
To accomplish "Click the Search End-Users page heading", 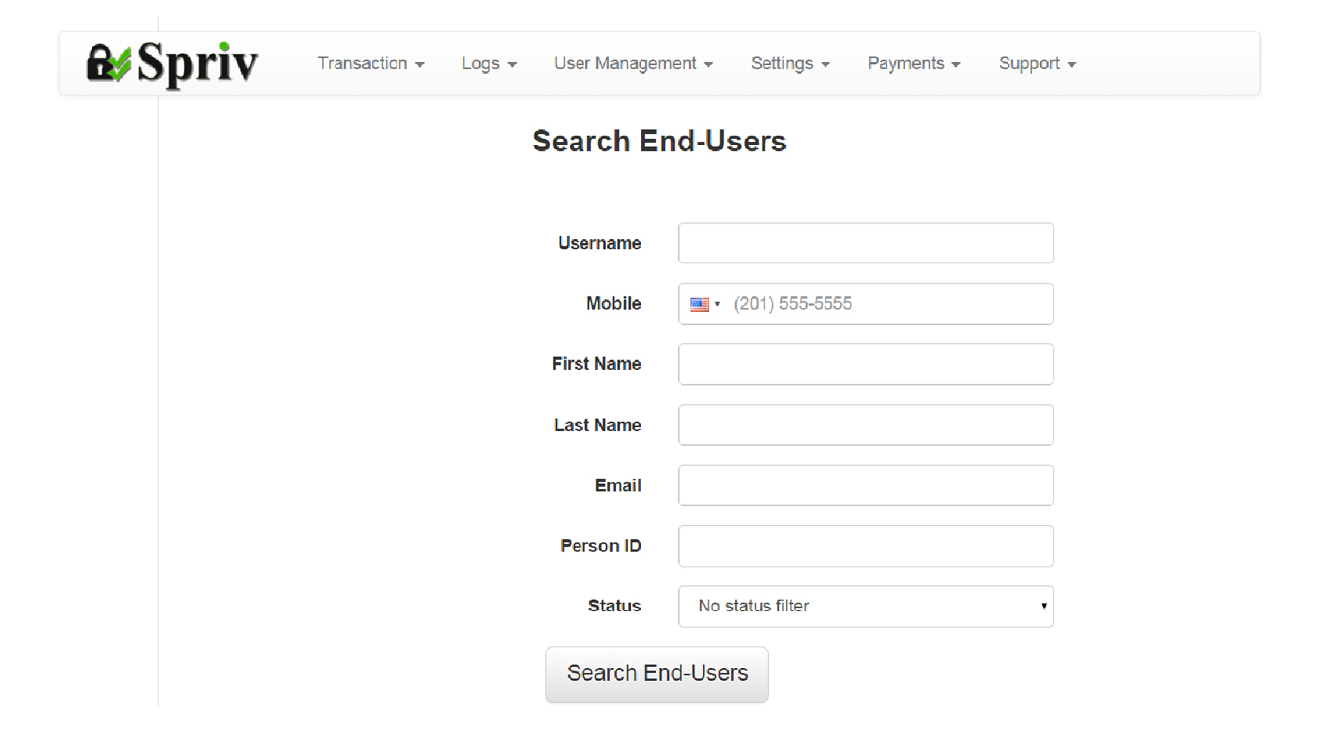I will coord(659,142).
